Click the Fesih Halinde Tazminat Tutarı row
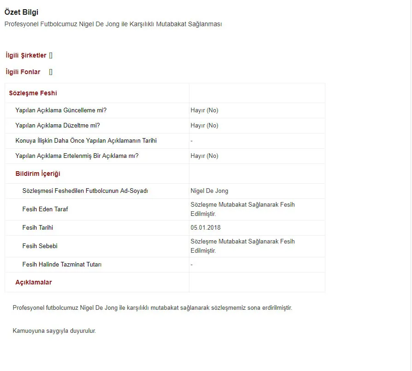Viewport: 412px width, 371px height. click(x=165, y=265)
